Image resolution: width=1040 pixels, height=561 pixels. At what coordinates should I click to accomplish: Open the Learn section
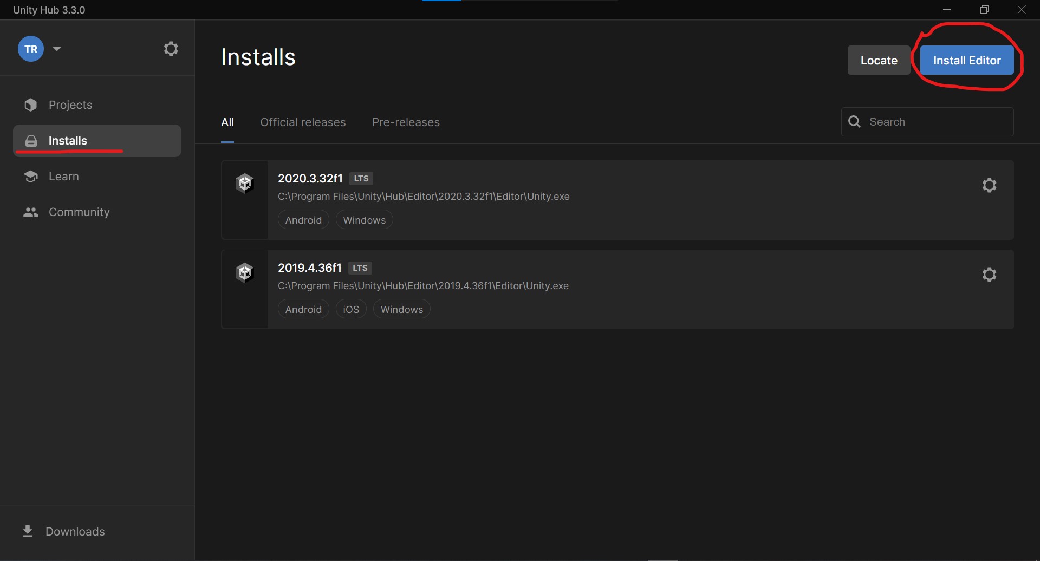point(63,177)
